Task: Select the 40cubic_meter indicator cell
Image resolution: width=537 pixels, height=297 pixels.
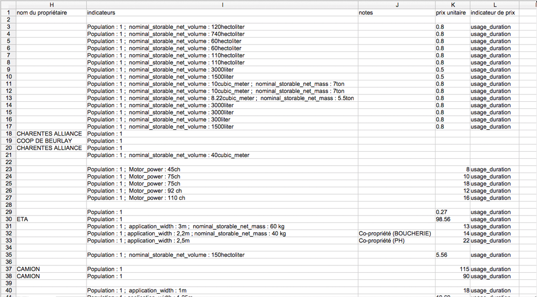Action: [x=222, y=155]
